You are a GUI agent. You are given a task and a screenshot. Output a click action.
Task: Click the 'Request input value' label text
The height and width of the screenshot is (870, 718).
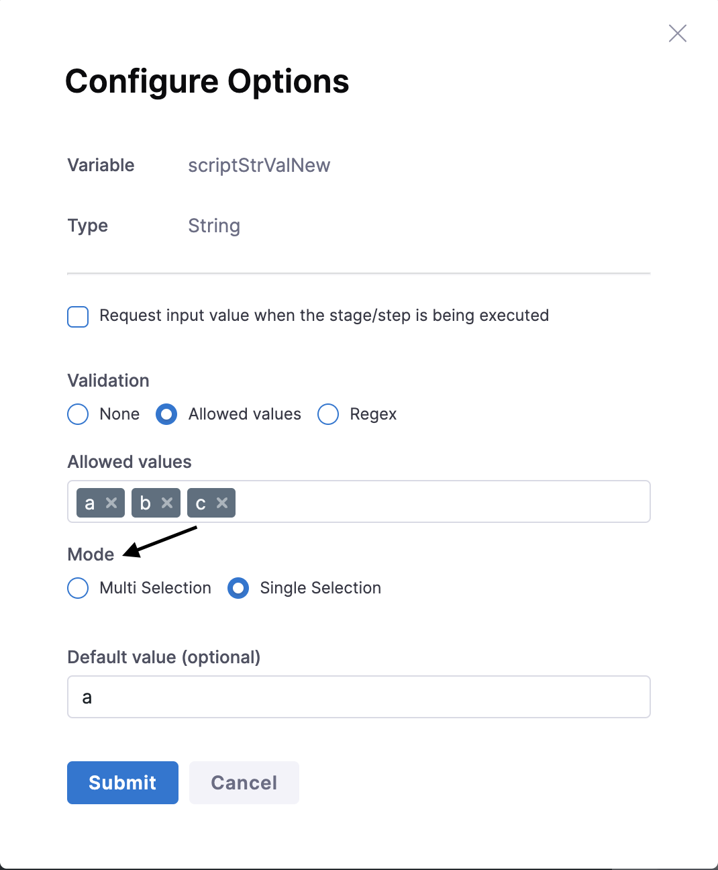324,316
